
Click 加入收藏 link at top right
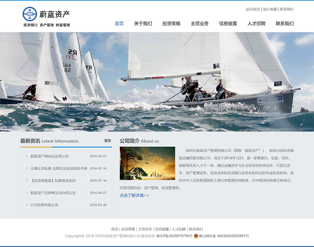point(270,9)
